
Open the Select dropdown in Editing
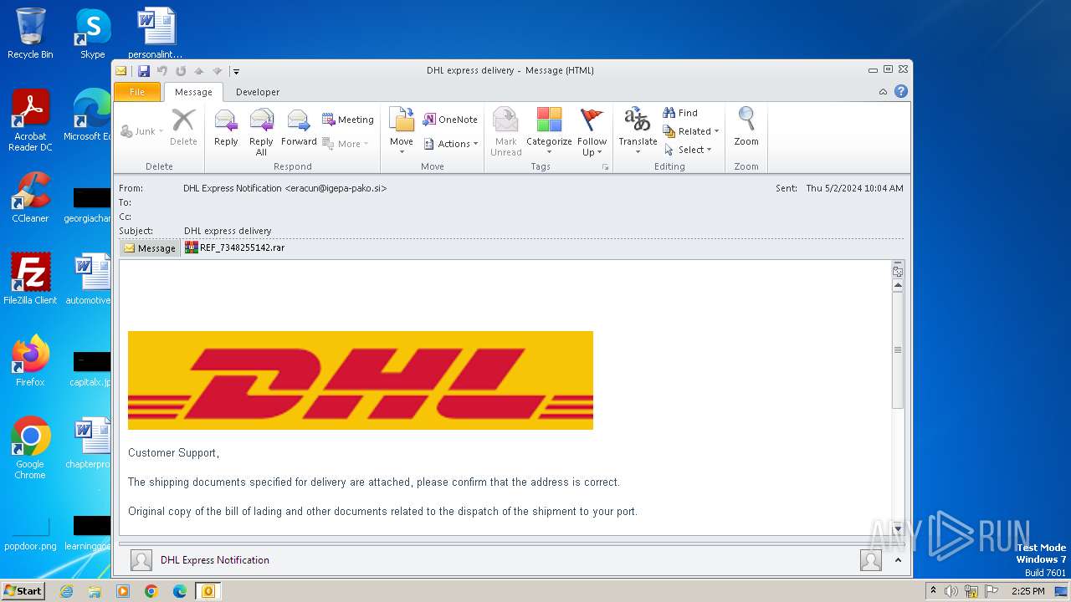click(688, 150)
